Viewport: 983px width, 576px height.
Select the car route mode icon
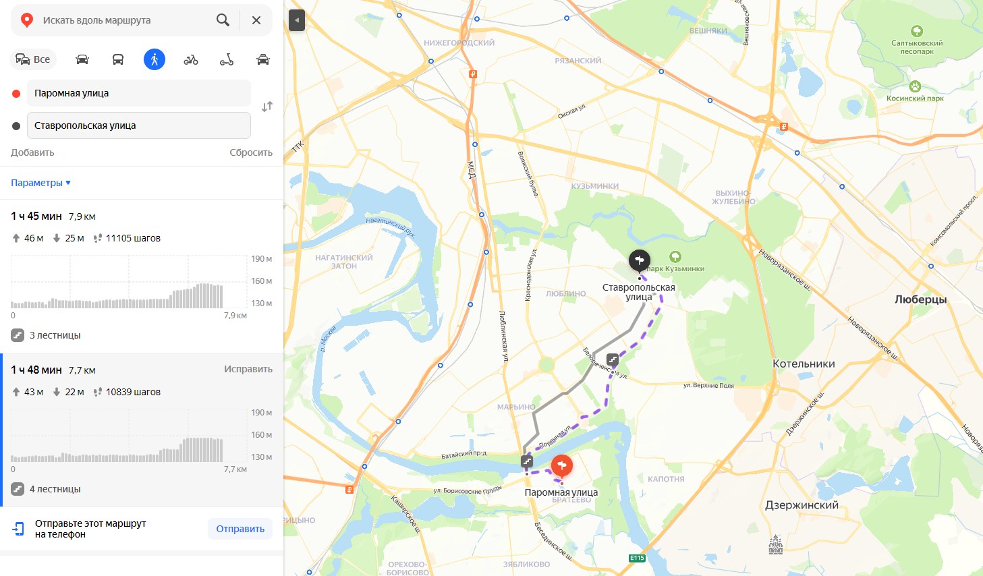(x=82, y=59)
